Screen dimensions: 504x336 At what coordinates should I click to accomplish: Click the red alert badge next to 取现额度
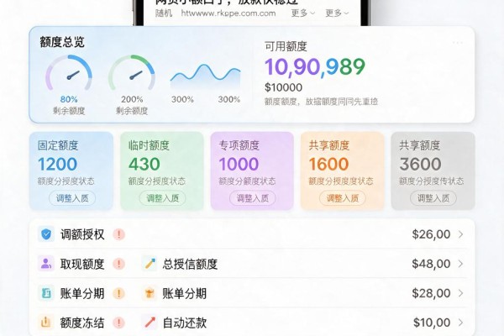pos(118,264)
